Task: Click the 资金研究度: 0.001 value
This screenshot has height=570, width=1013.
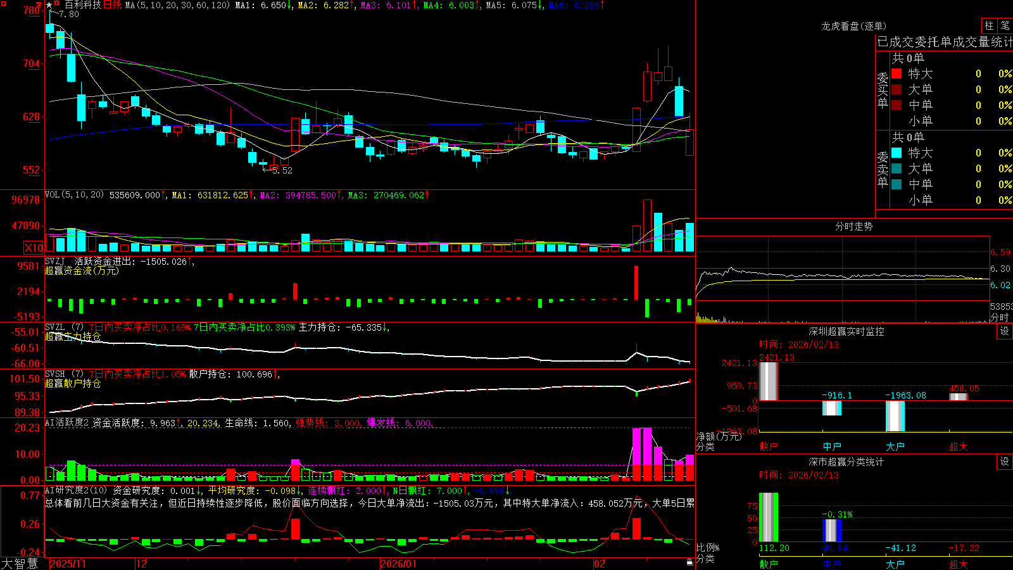Action: pyautogui.click(x=158, y=490)
